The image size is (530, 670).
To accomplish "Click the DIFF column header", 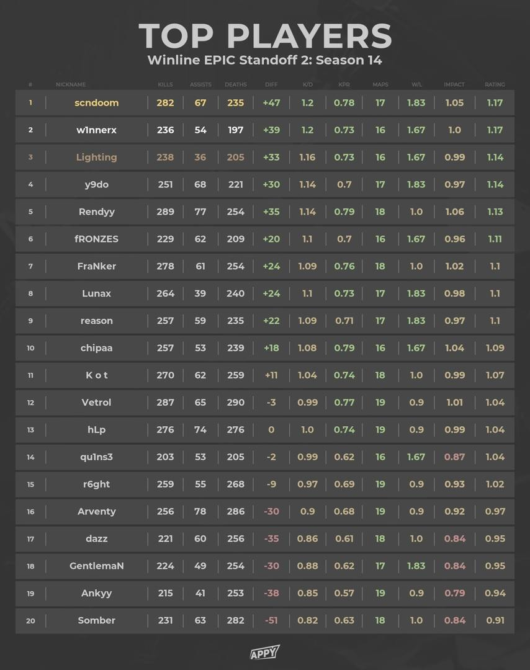I will click(271, 84).
